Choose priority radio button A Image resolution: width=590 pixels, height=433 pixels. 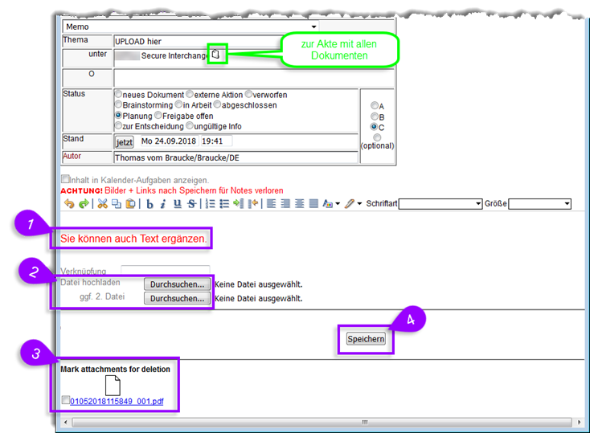[x=374, y=105]
